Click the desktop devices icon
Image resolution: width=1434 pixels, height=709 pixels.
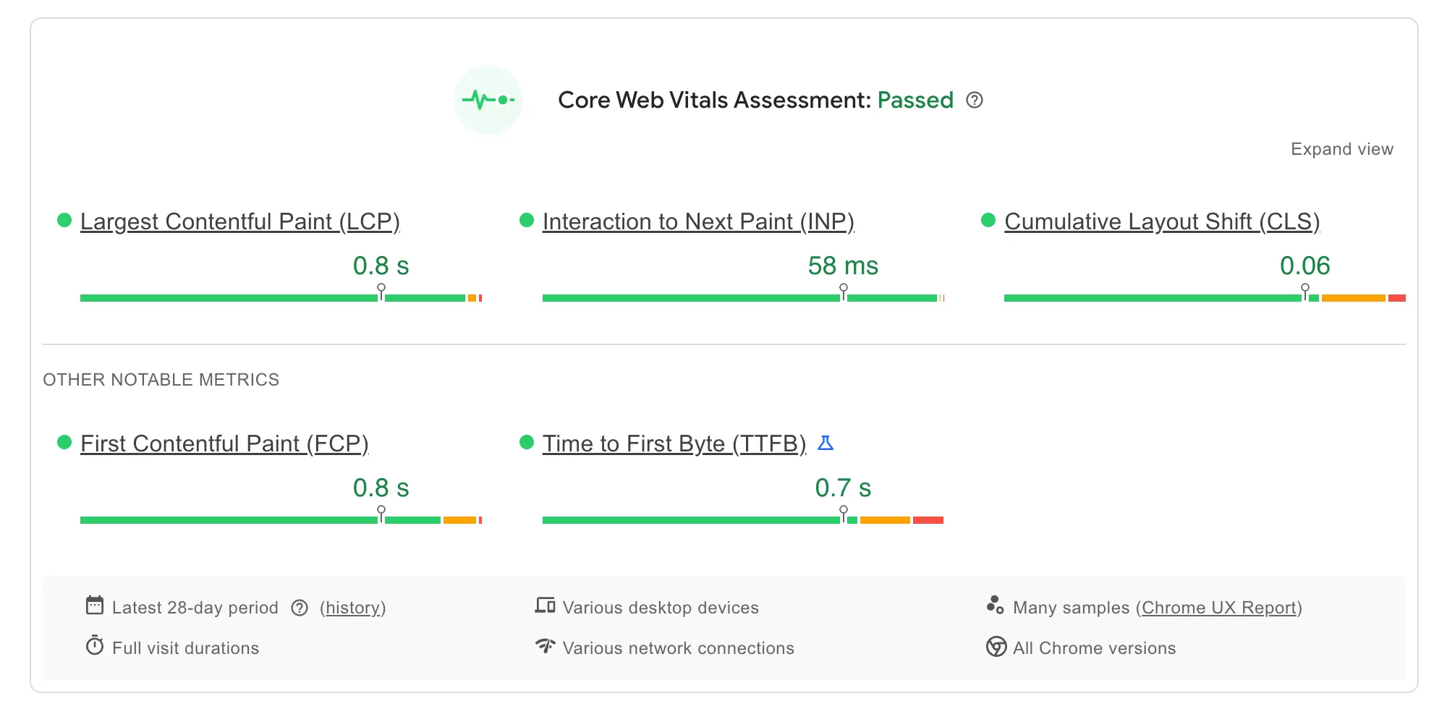[x=545, y=606]
